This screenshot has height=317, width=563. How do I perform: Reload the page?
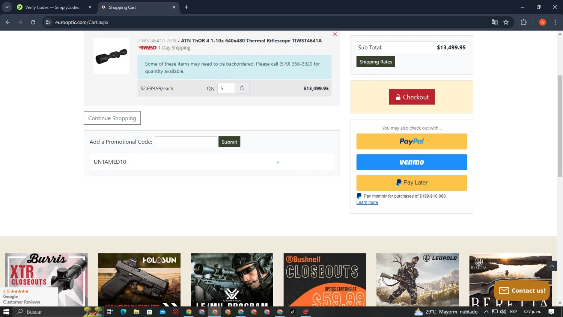pos(33,22)
